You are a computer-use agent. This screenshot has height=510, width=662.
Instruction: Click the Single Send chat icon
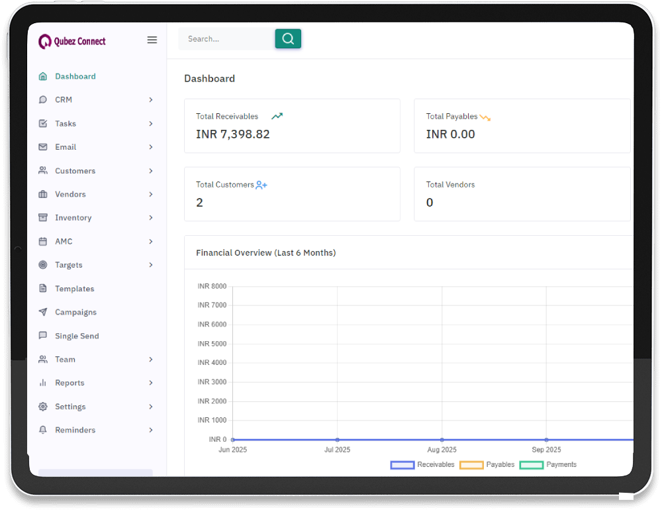pyautogui.click(x=43, y=336)
